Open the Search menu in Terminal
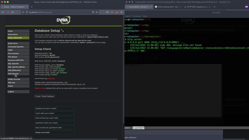Viewport: 249px width, 140px height. (128, 16)
